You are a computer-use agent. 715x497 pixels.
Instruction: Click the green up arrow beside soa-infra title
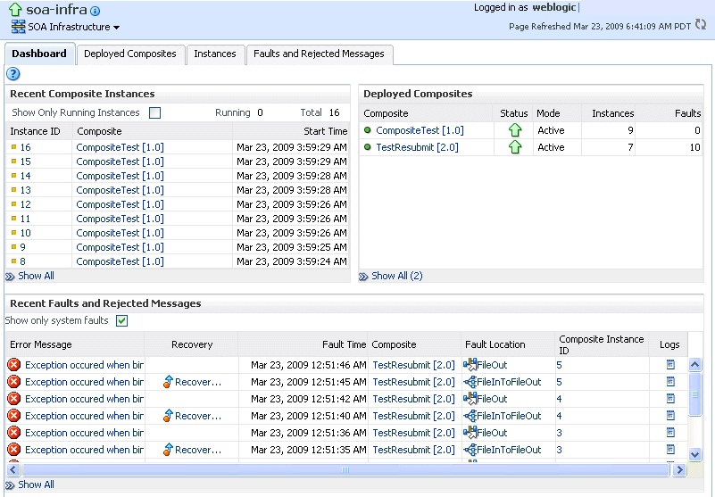[x=15, y=10]
